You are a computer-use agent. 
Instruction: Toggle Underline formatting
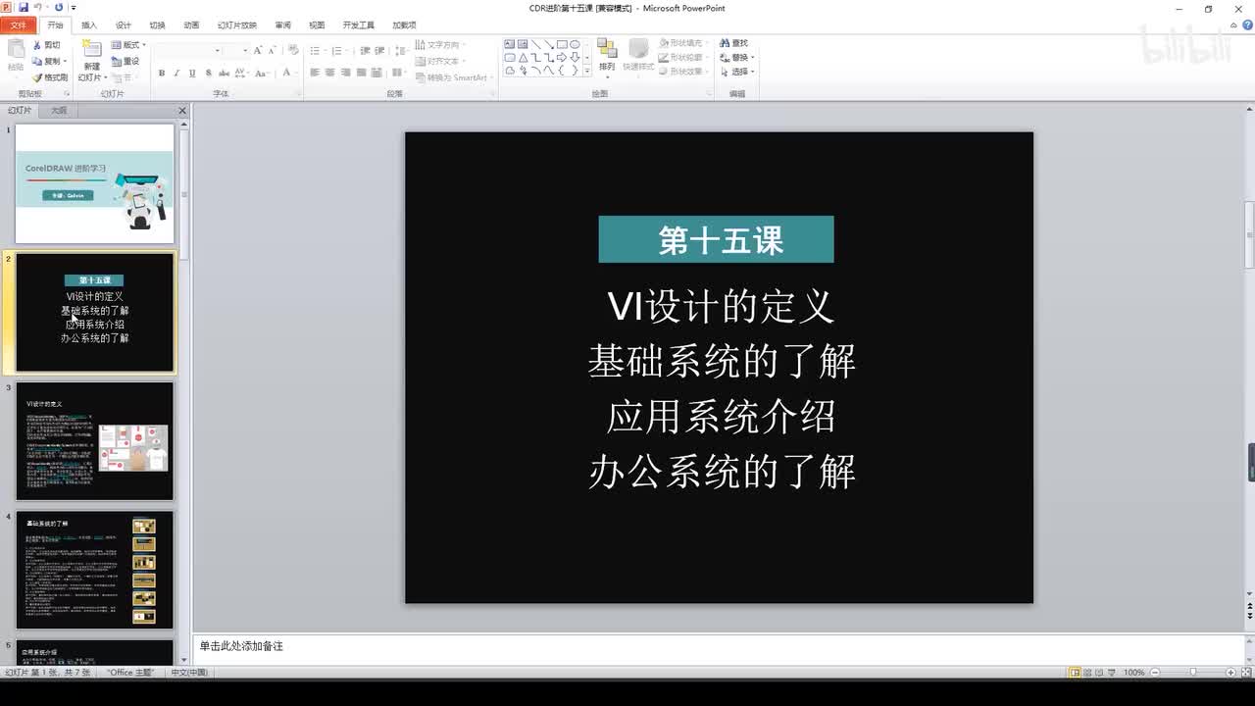coord(193,73)
